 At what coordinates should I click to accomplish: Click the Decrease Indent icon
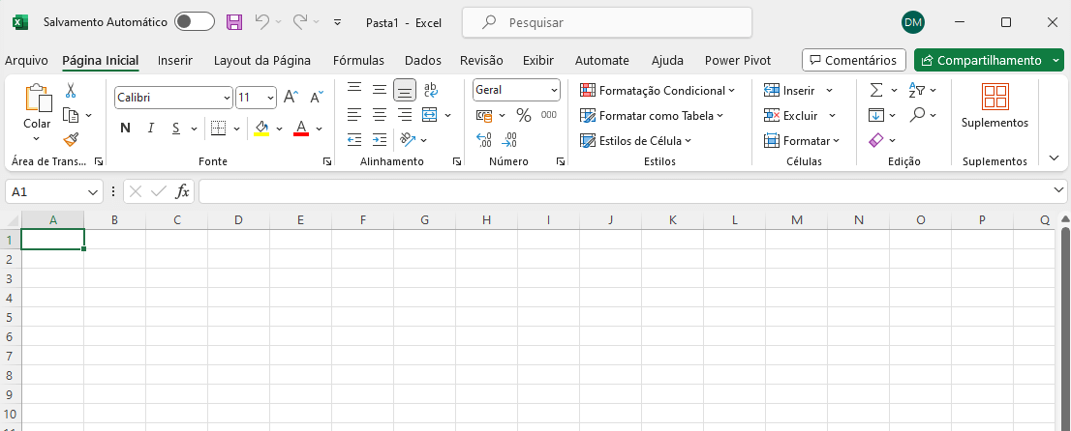pos(353,140)
